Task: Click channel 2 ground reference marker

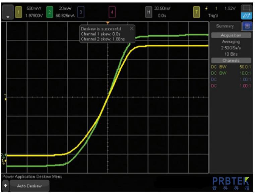Action: [4, 155]
